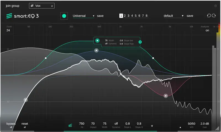
Task: Toggle the Analyzer on setting
Action: point(207,30)
